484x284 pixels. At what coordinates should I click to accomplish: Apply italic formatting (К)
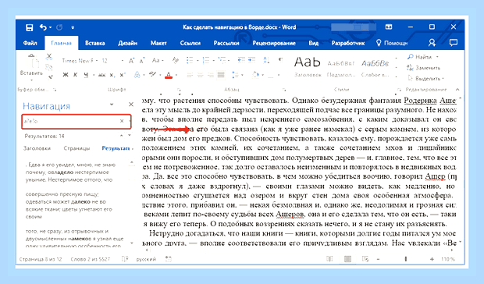pyautogui.click(x=75, y=75)
